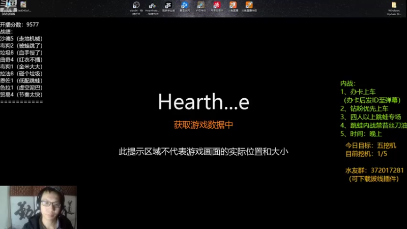Click the 'Hearth...e' window title text

(x=204, y=101)
